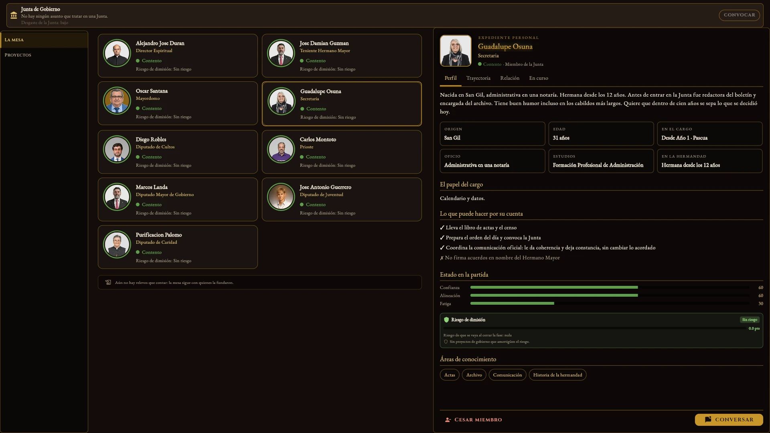The width and height of the screenshot is (770, 433).
Task: Select La Mesa in the sidebar
Action: pos(44,40)
